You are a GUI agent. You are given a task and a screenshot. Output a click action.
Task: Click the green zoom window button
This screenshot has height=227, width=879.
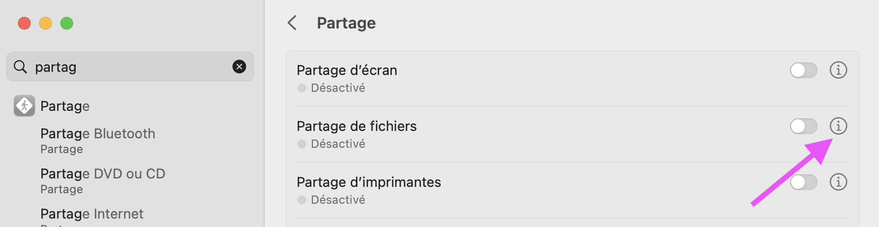67,23
